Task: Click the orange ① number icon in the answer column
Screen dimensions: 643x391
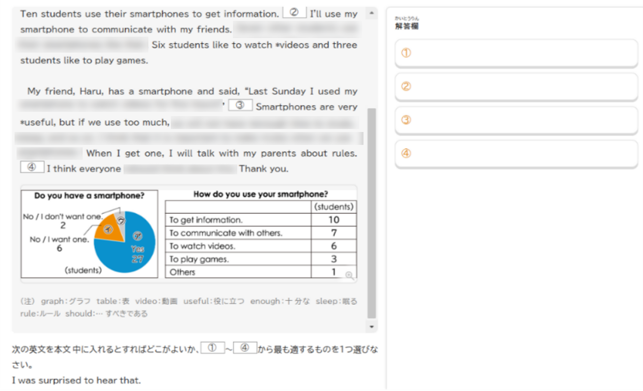Action: pyautogui.click(x=406, y=53)
